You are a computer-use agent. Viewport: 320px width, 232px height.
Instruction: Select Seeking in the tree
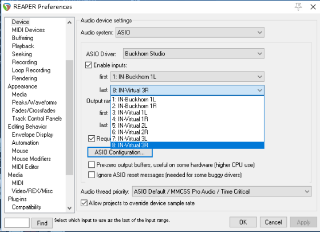(x=22, y=54)
